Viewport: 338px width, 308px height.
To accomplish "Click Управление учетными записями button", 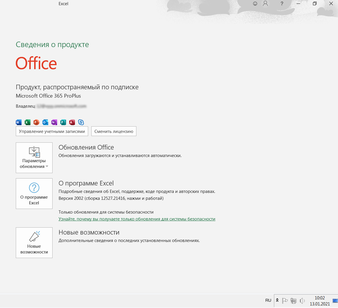I will pos(52,131).
